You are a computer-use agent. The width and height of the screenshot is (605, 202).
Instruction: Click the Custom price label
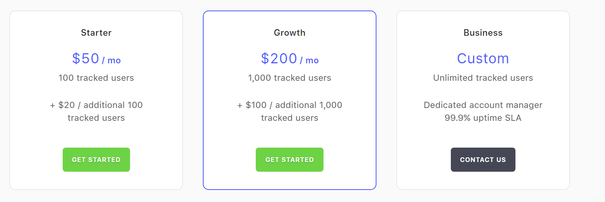pos(483,59)
